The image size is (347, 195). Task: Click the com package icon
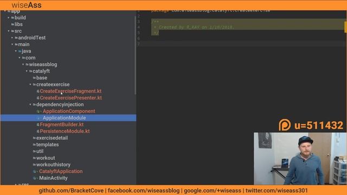pyautogui.click(x=23, y=58)
